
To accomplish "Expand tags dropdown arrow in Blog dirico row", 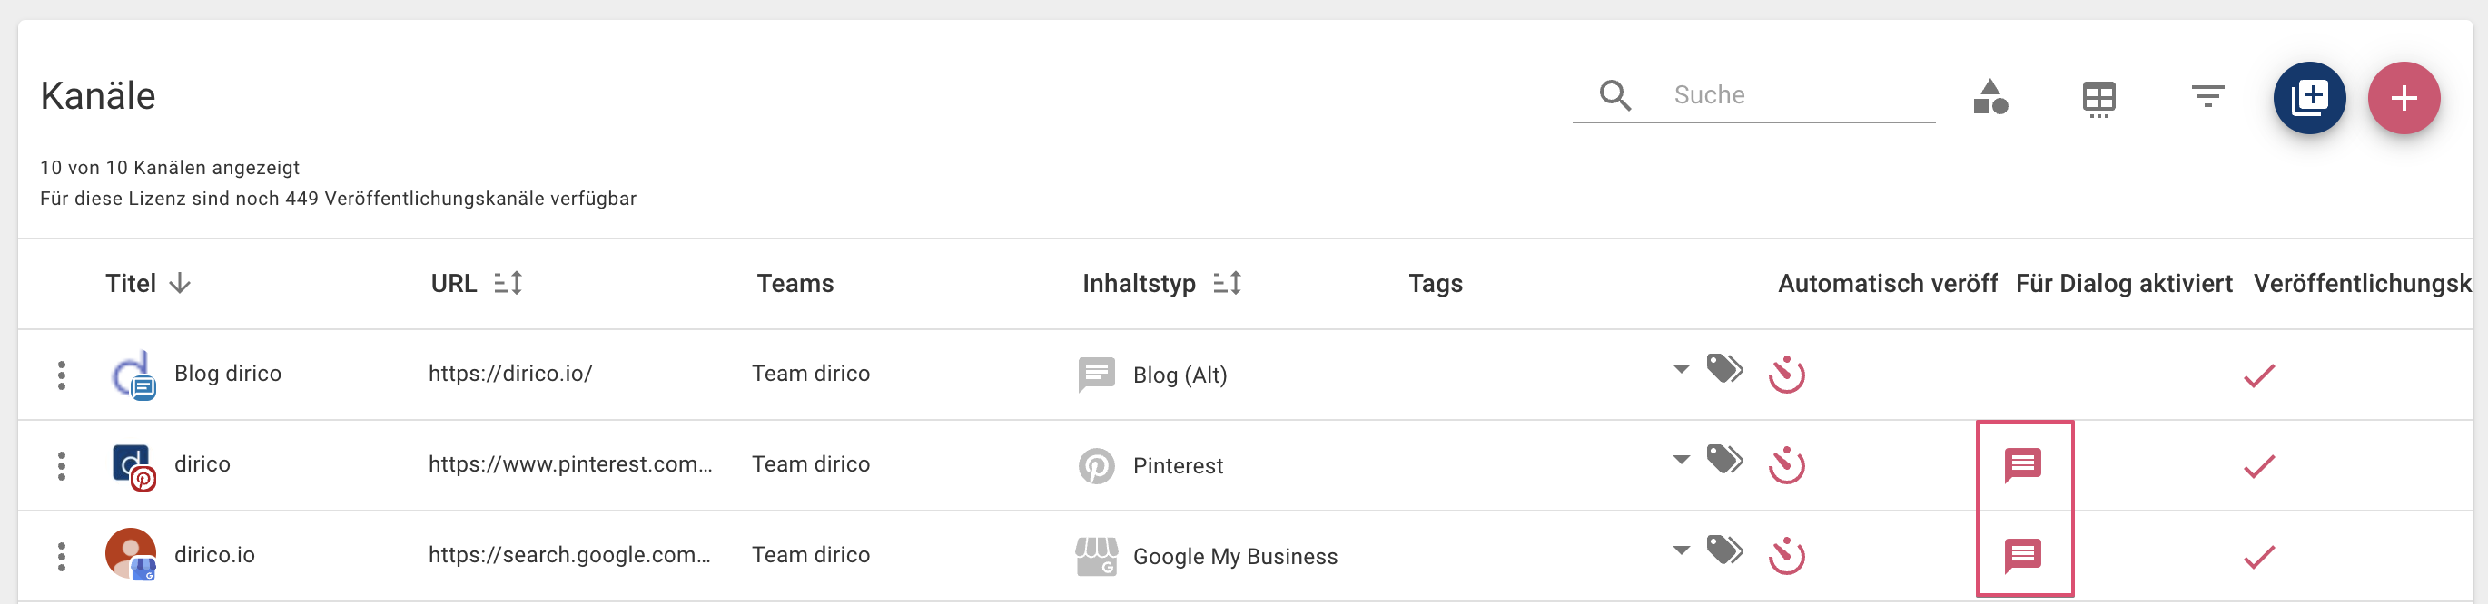I will (1681, 368).
